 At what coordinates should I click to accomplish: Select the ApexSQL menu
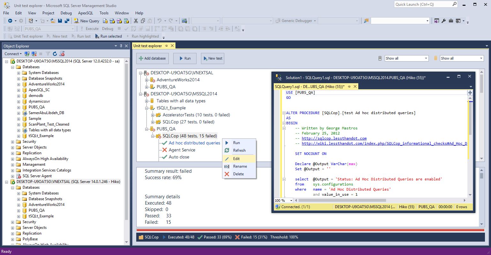click(x=85, y=13)
